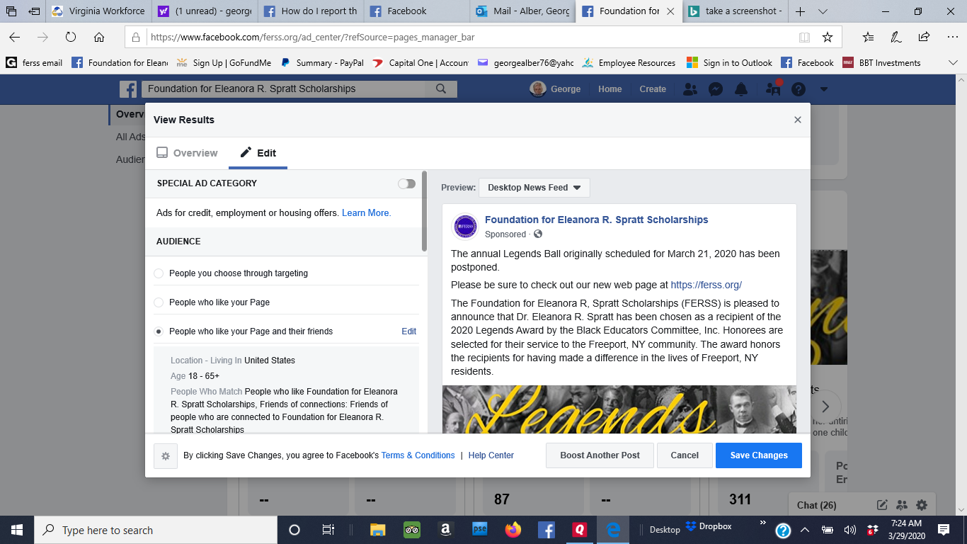Switch to the take a screenshot Bing tab

736,11
